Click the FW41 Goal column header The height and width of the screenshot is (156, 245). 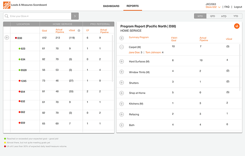[x=174, y=39]
